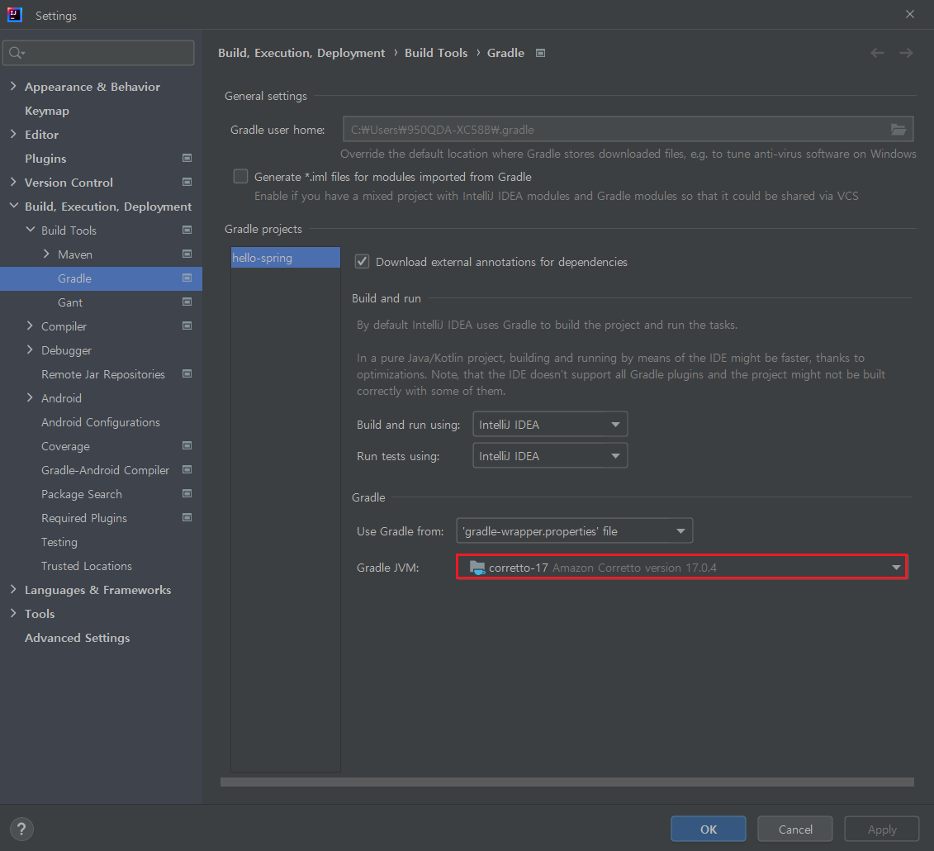Expand Languages & Frameworks section
934x851 pixels.
click(13, 589)
